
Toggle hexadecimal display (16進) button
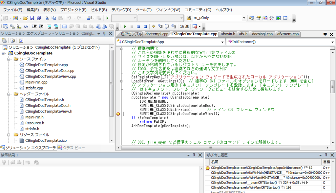(184, 26)
